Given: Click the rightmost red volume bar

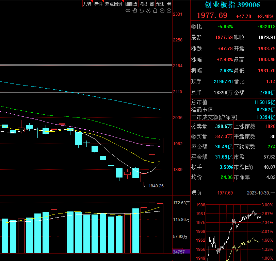Looking at the screenshot, I should 160,228.
